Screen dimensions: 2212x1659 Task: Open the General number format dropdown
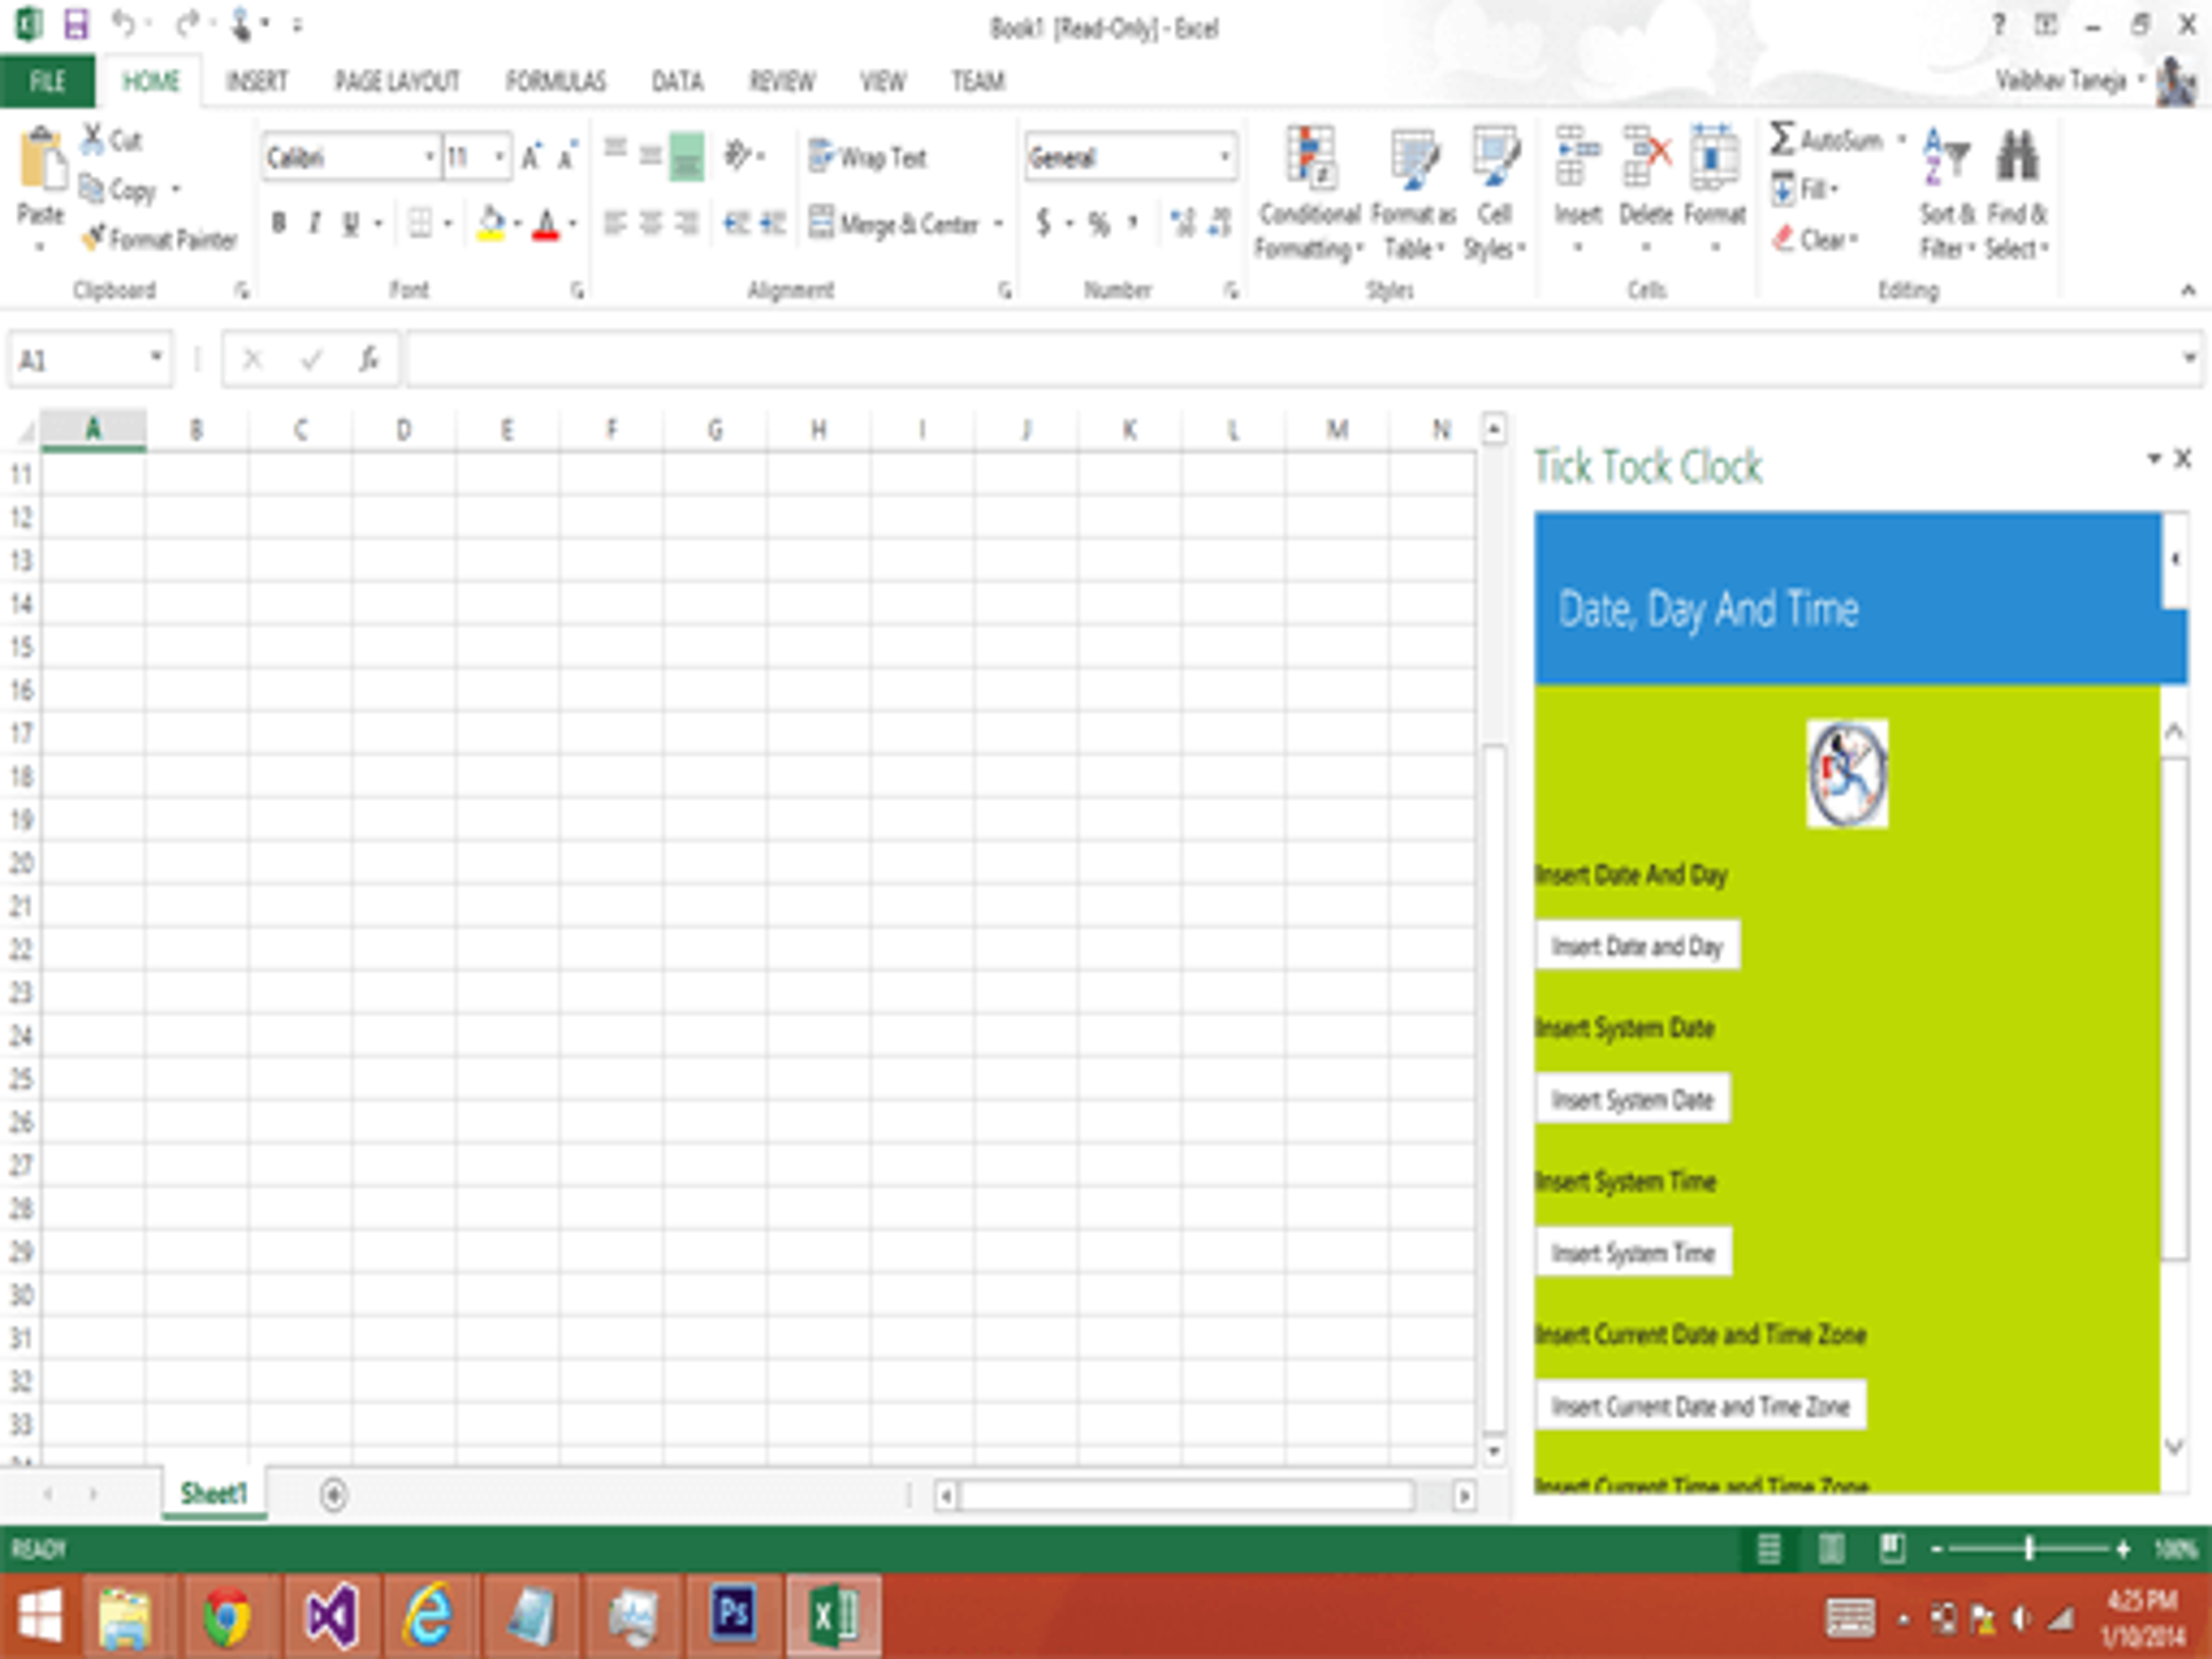pos(1224,157)
